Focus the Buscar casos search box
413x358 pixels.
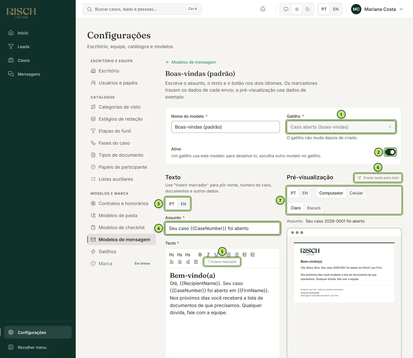pos(142,9)
